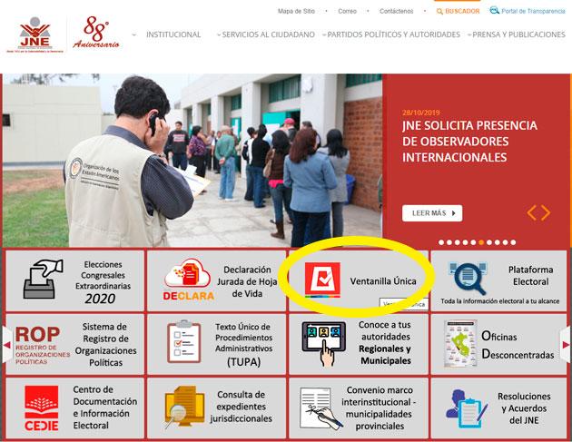Click Texto Único de Procedimientos Administrativos text
The width and height of the screenshot is (572, 442).
tap(243, 344)
